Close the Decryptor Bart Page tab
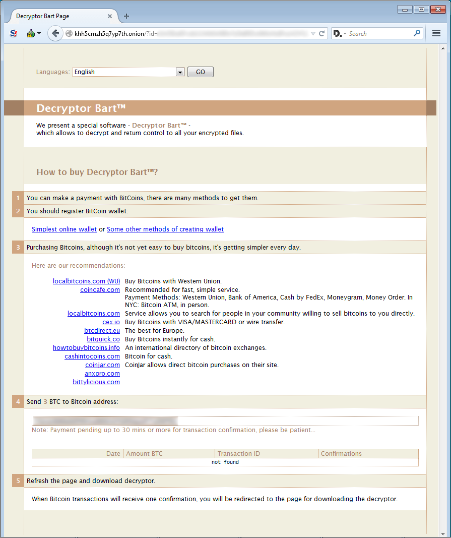 point(110,16)
